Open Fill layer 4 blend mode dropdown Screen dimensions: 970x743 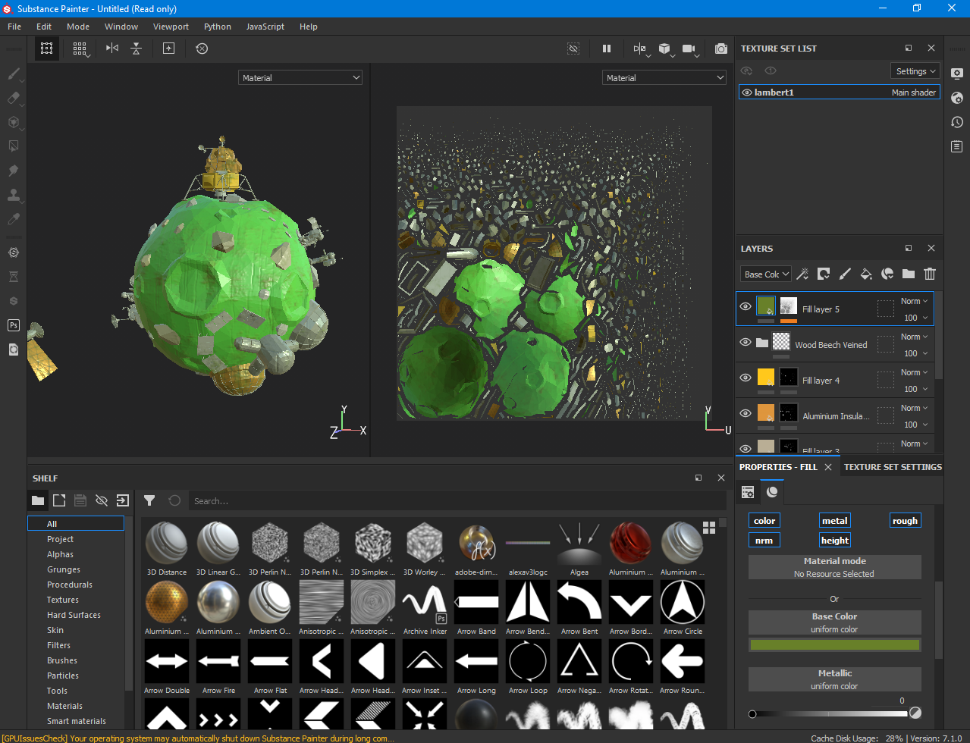click(915, 372)
